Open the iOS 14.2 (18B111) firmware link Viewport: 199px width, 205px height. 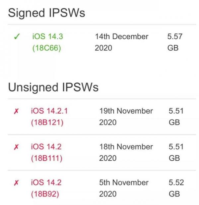click(46, 152)
